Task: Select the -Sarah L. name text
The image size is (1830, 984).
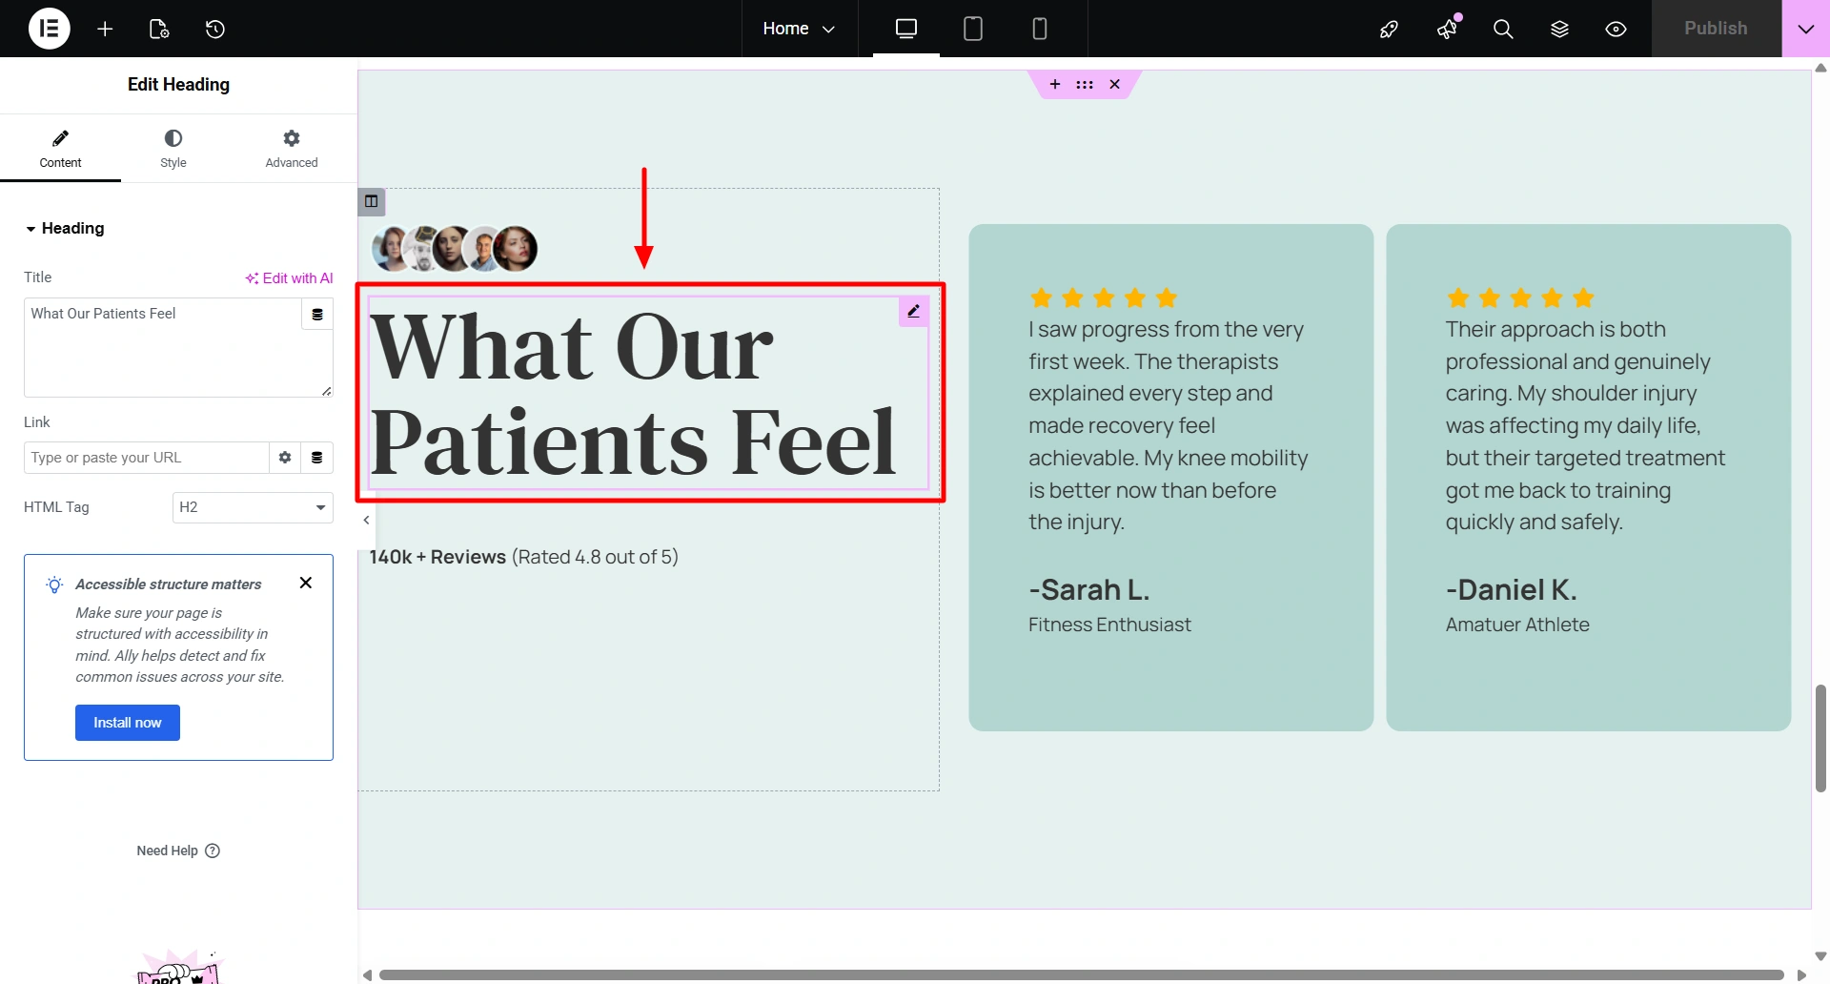Action: [1089, 590]
